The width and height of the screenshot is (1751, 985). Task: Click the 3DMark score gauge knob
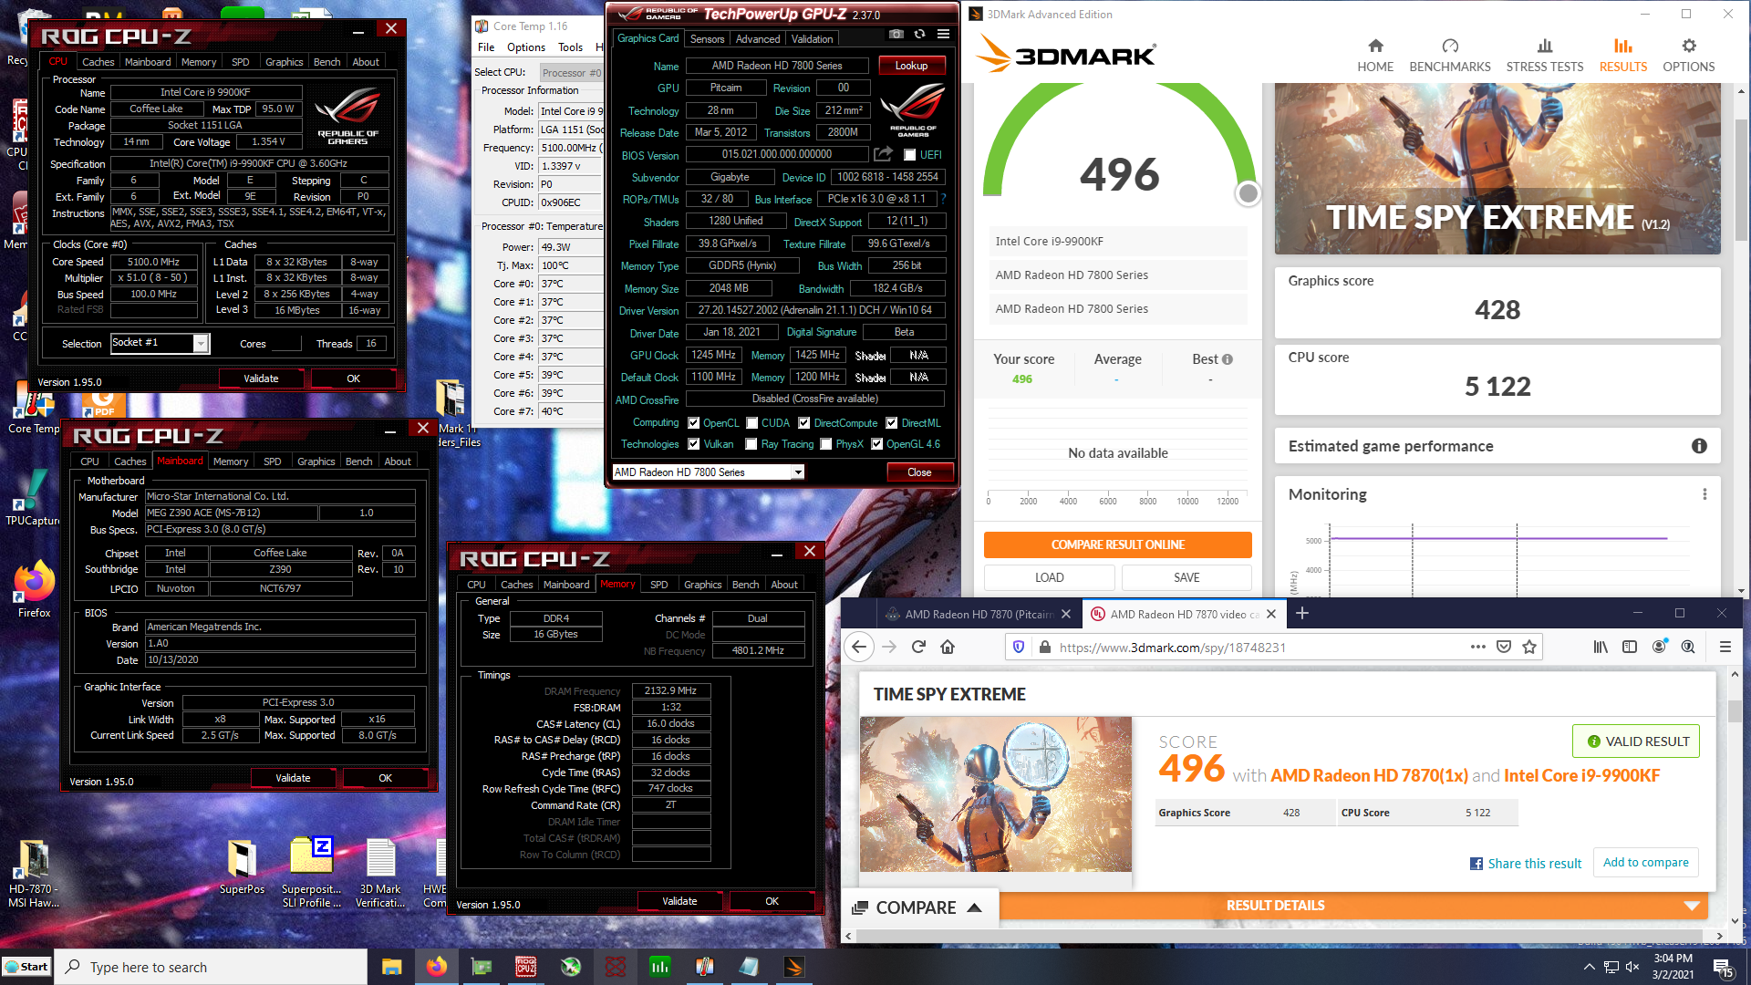coord(1248,193)
